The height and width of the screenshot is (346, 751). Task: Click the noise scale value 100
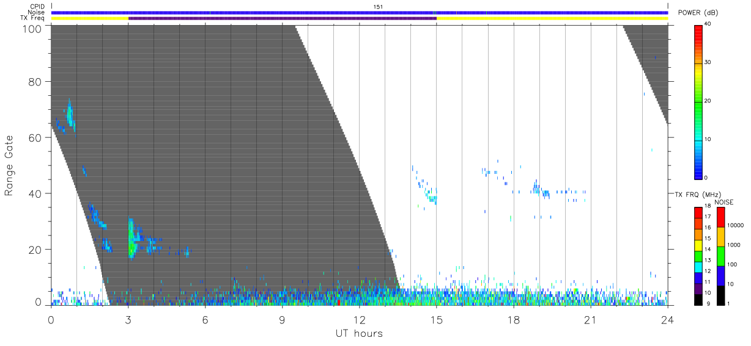point(731,264)
